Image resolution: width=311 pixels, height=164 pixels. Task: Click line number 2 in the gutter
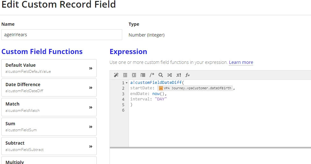click(123, 88)
